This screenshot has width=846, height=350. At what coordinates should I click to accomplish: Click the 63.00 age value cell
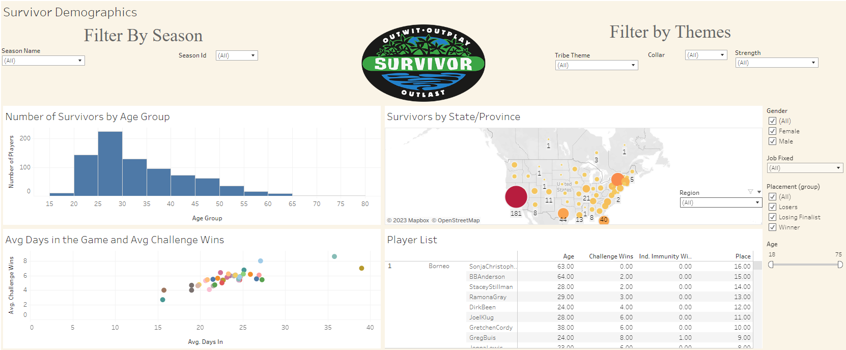point(566,267)
